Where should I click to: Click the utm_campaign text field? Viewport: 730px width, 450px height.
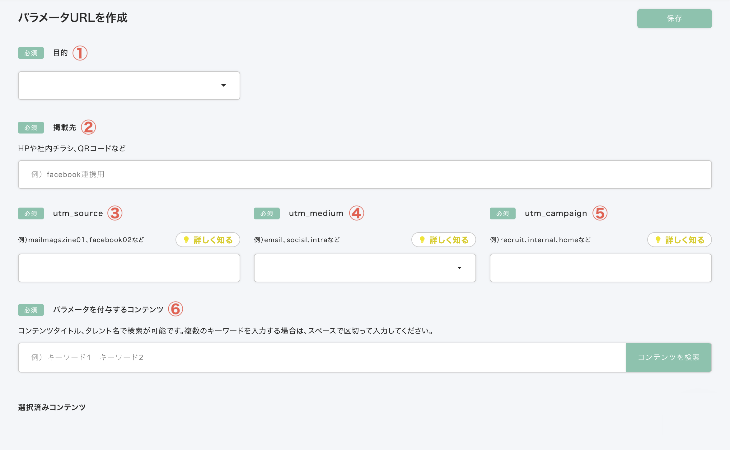[601, 268]
